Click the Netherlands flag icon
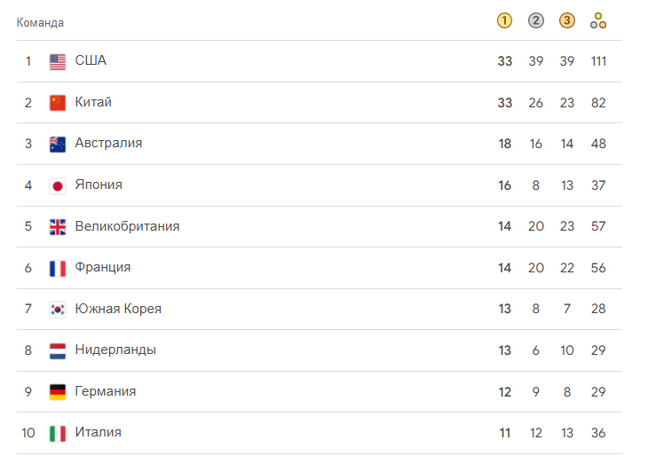 pyautogui.click(x=58, y=350)
